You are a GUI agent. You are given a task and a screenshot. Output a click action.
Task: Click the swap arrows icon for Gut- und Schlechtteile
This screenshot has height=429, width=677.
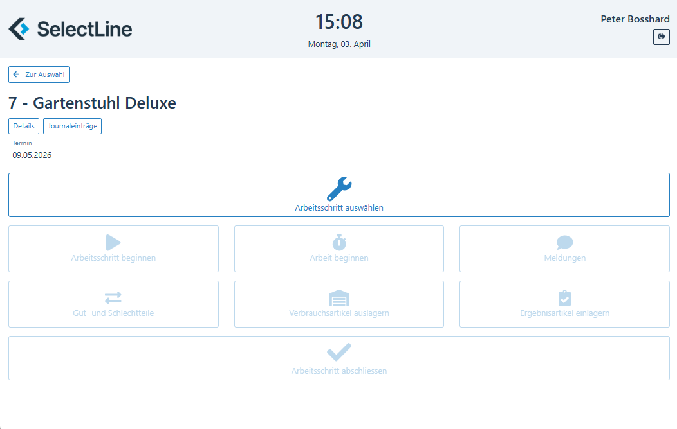tap(113, 298)
